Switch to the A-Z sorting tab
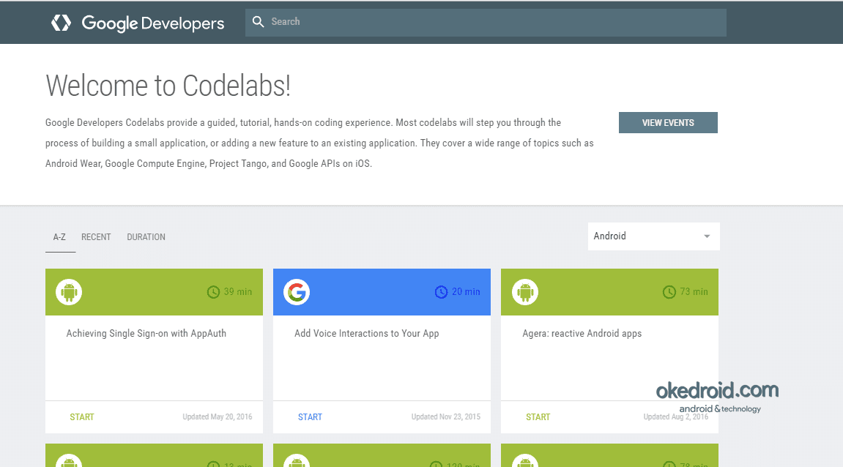Image resolution: width=843 pixels, height=467 pixels. pos(59,237)
